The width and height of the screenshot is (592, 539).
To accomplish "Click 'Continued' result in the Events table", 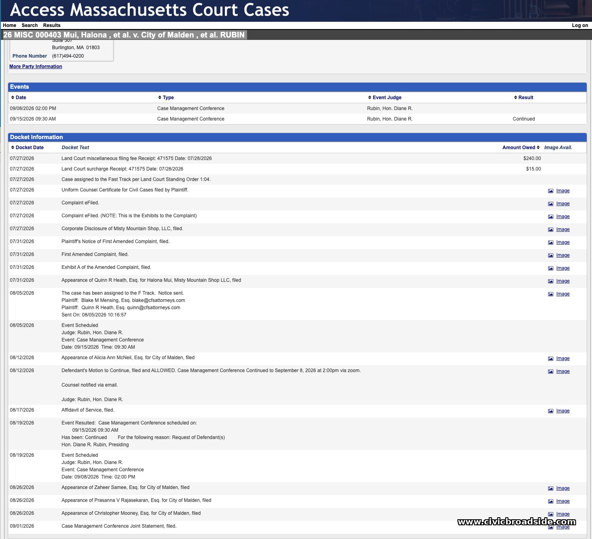I will pyautogui.click(x=524, y=119).
